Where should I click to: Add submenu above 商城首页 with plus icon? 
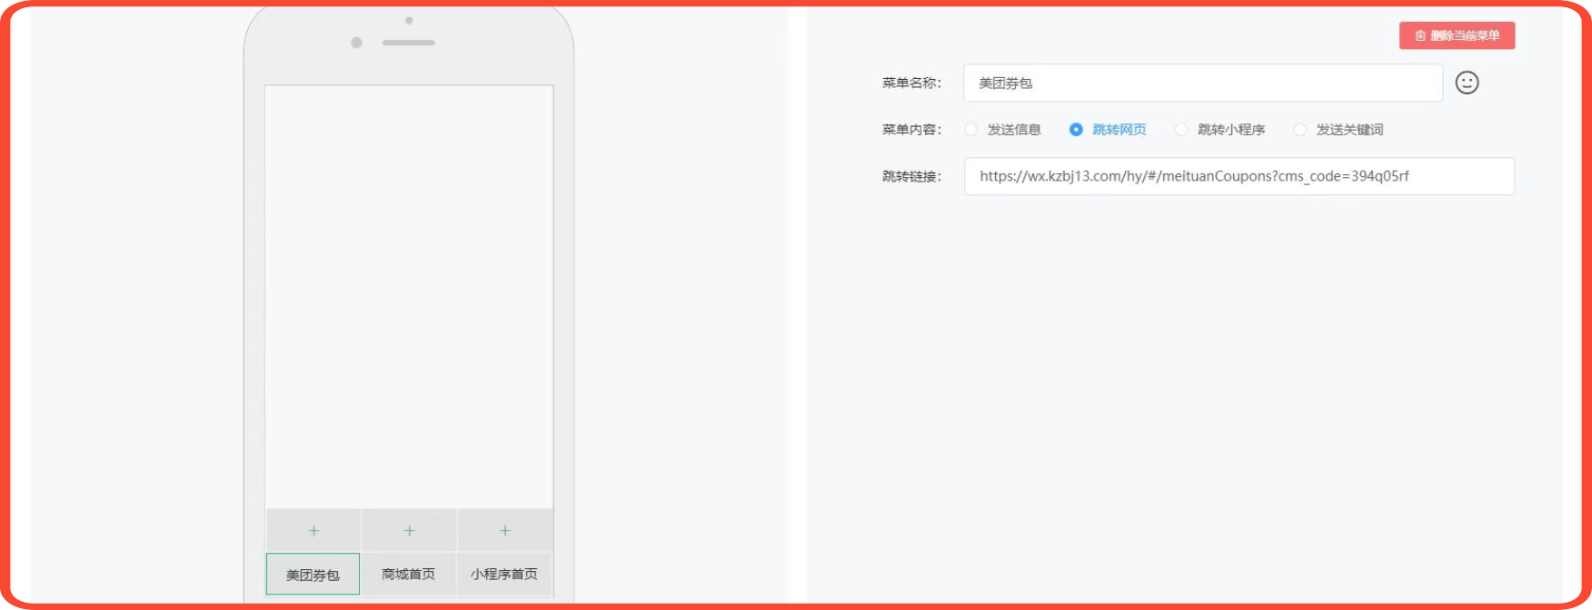coord(409,531)
